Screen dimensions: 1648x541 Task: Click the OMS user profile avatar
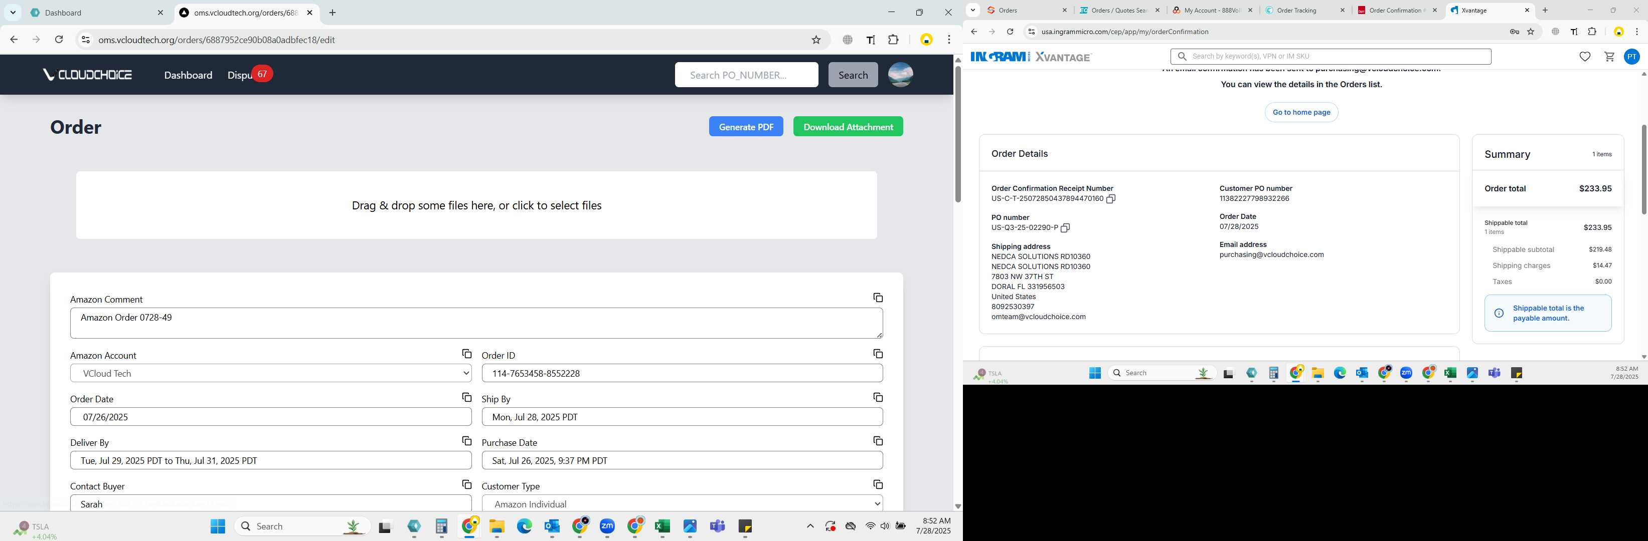point(900,75)
